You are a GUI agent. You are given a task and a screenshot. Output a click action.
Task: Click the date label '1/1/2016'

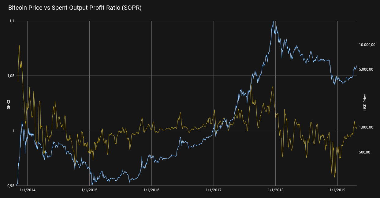pos(151,190)
